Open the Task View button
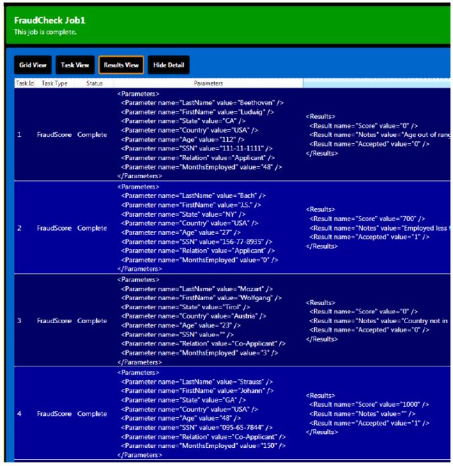453x466 pixels. click(75, 65)
